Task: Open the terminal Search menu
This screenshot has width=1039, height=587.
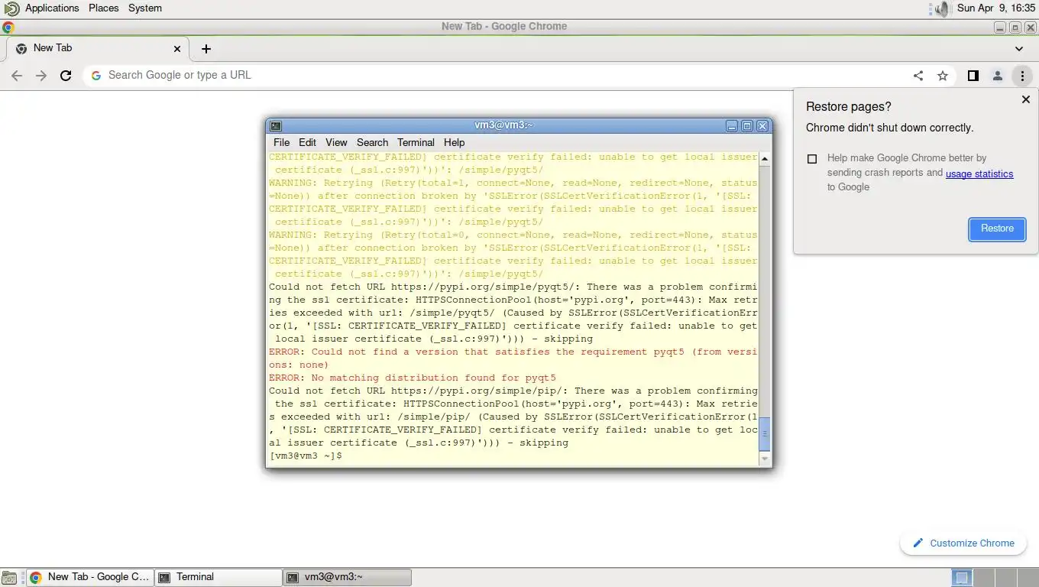Action: [x=372, y=142]
